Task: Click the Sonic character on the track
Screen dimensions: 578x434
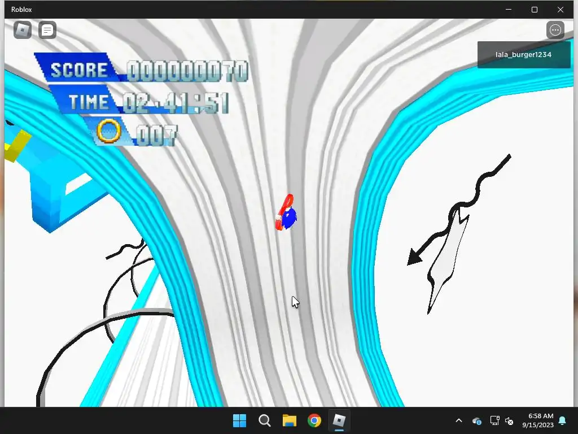Action: (286, 212)
